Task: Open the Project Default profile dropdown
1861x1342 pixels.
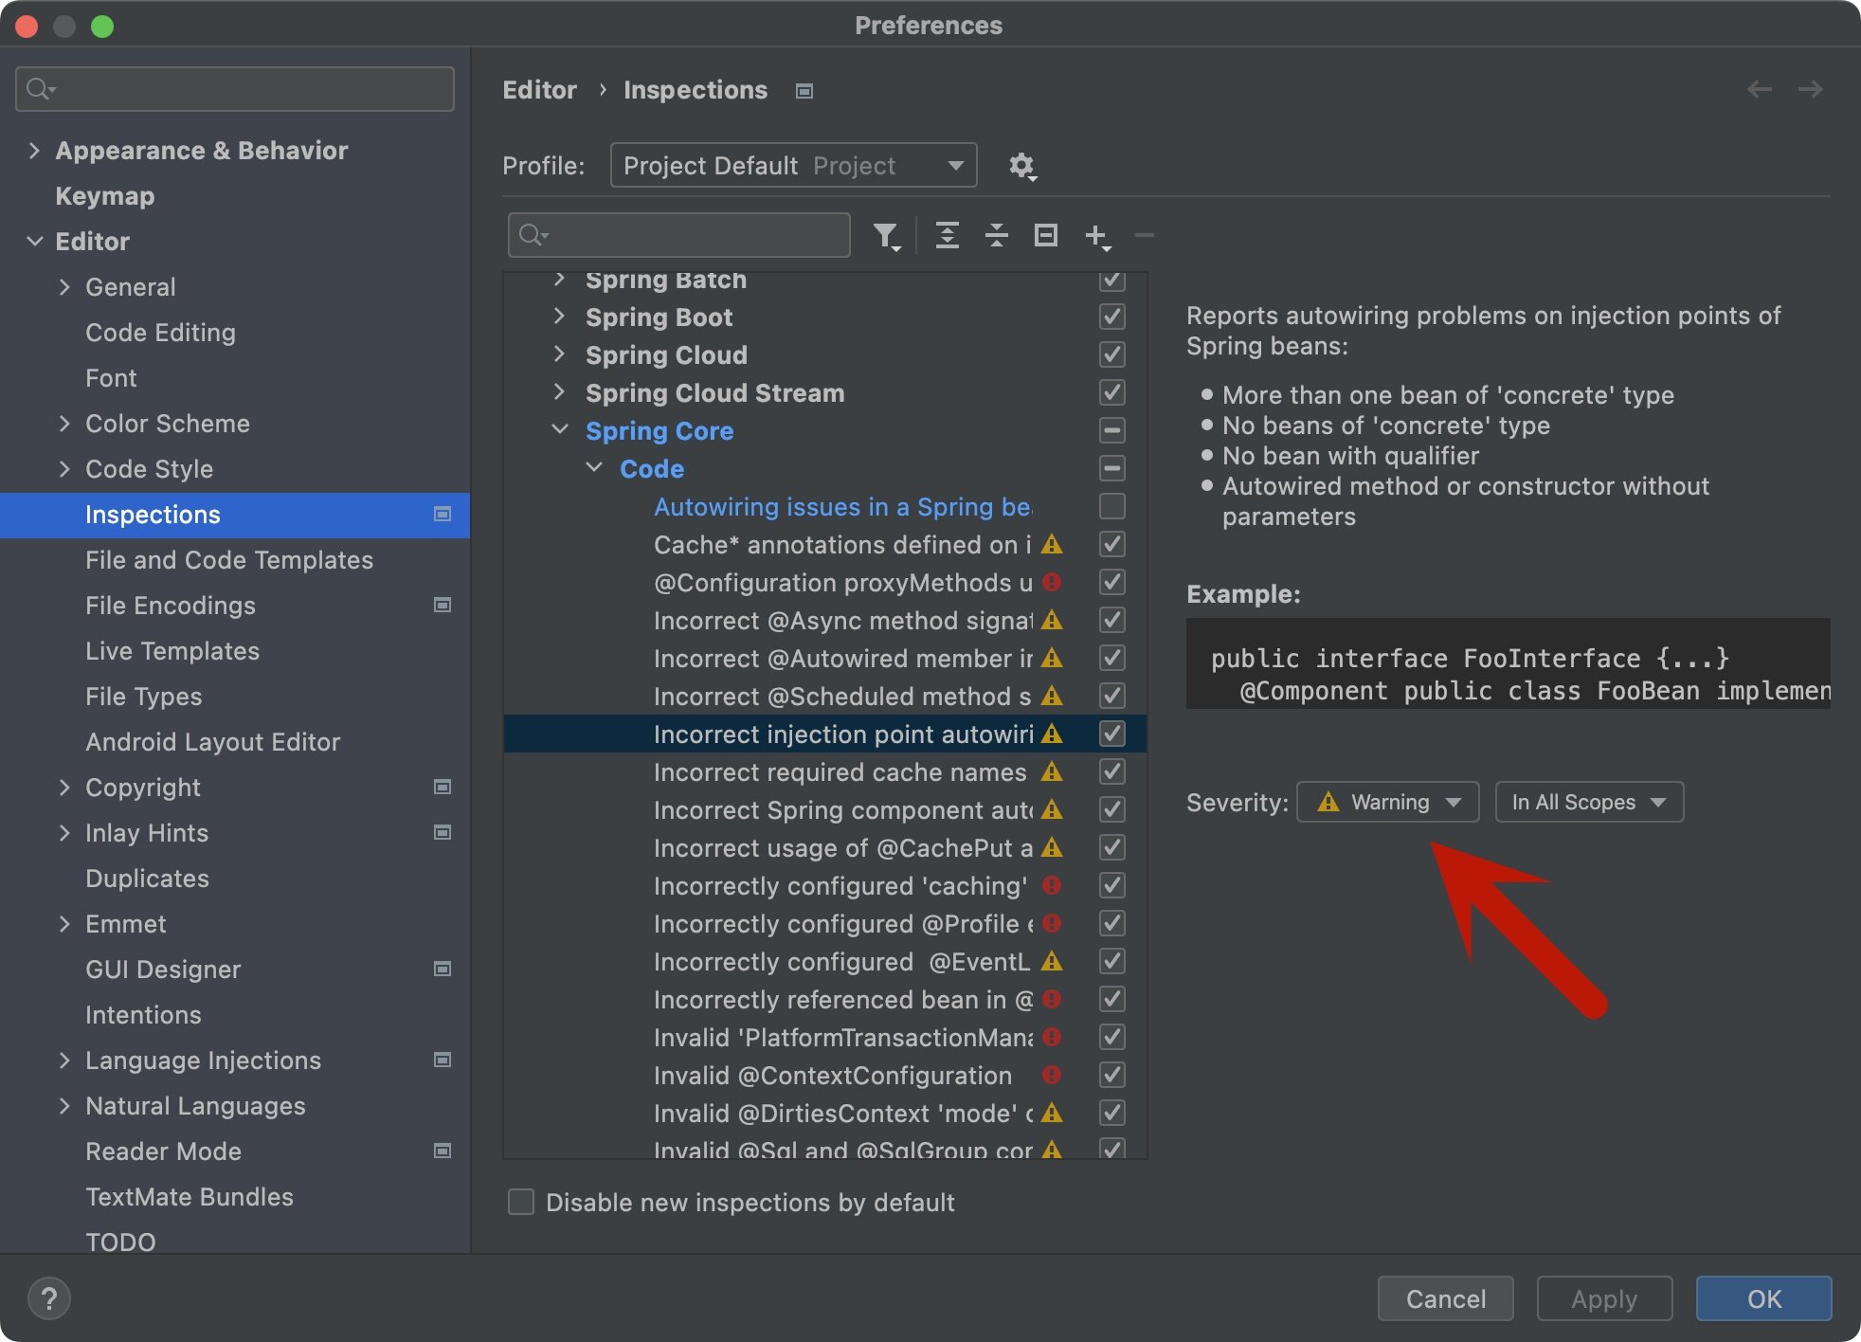Action: (x=793, y=166)
